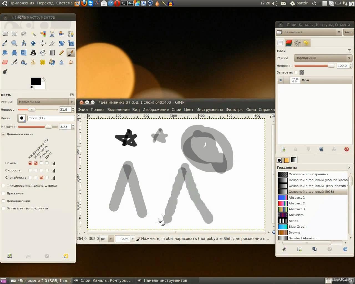Click the Авто button
Viewport: 355px width, 284px height.
click(348, 32)
